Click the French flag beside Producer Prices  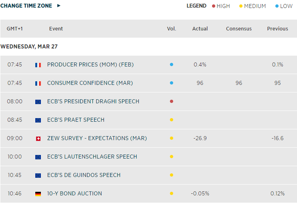38,65
